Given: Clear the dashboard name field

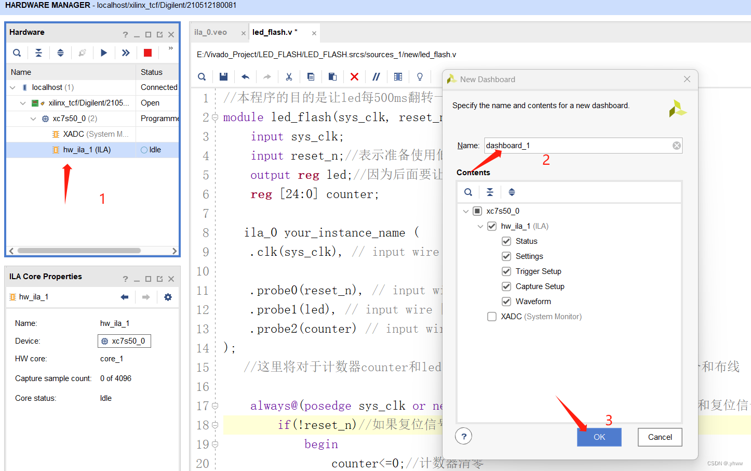Looking at the screenshot, I should [676, 146].
